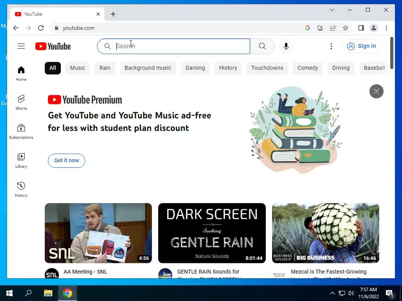Go to Home in the sidebar
Screen dimensions: 402x301
click(21, 73)
